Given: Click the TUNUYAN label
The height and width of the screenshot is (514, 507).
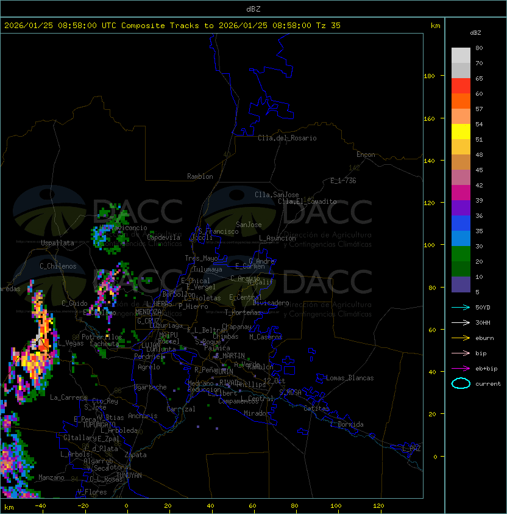Looking at the screenshot, I should coord(129,476).
